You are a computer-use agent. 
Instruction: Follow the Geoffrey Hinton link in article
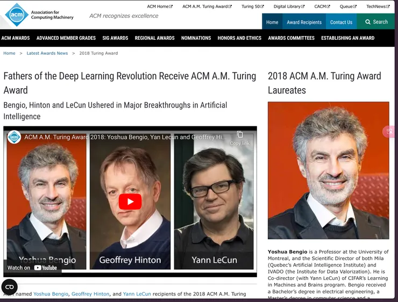pos(90,294)
